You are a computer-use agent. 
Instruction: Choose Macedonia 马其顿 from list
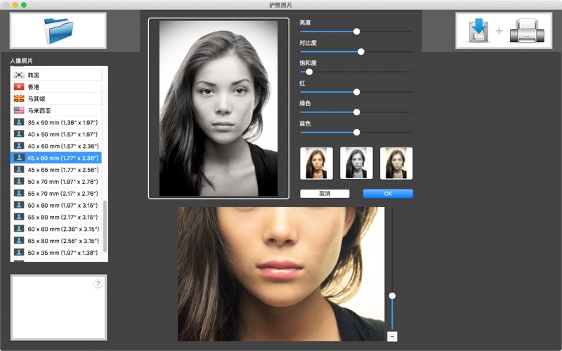(56, 99)
